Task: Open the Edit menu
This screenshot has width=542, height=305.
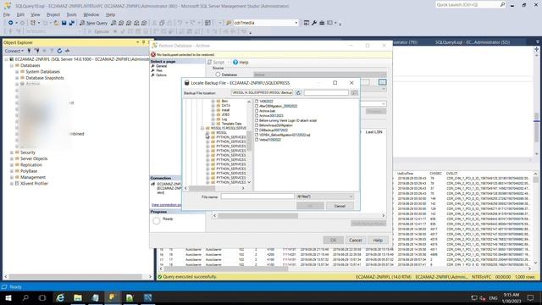Action: click(x=20, y=14)
